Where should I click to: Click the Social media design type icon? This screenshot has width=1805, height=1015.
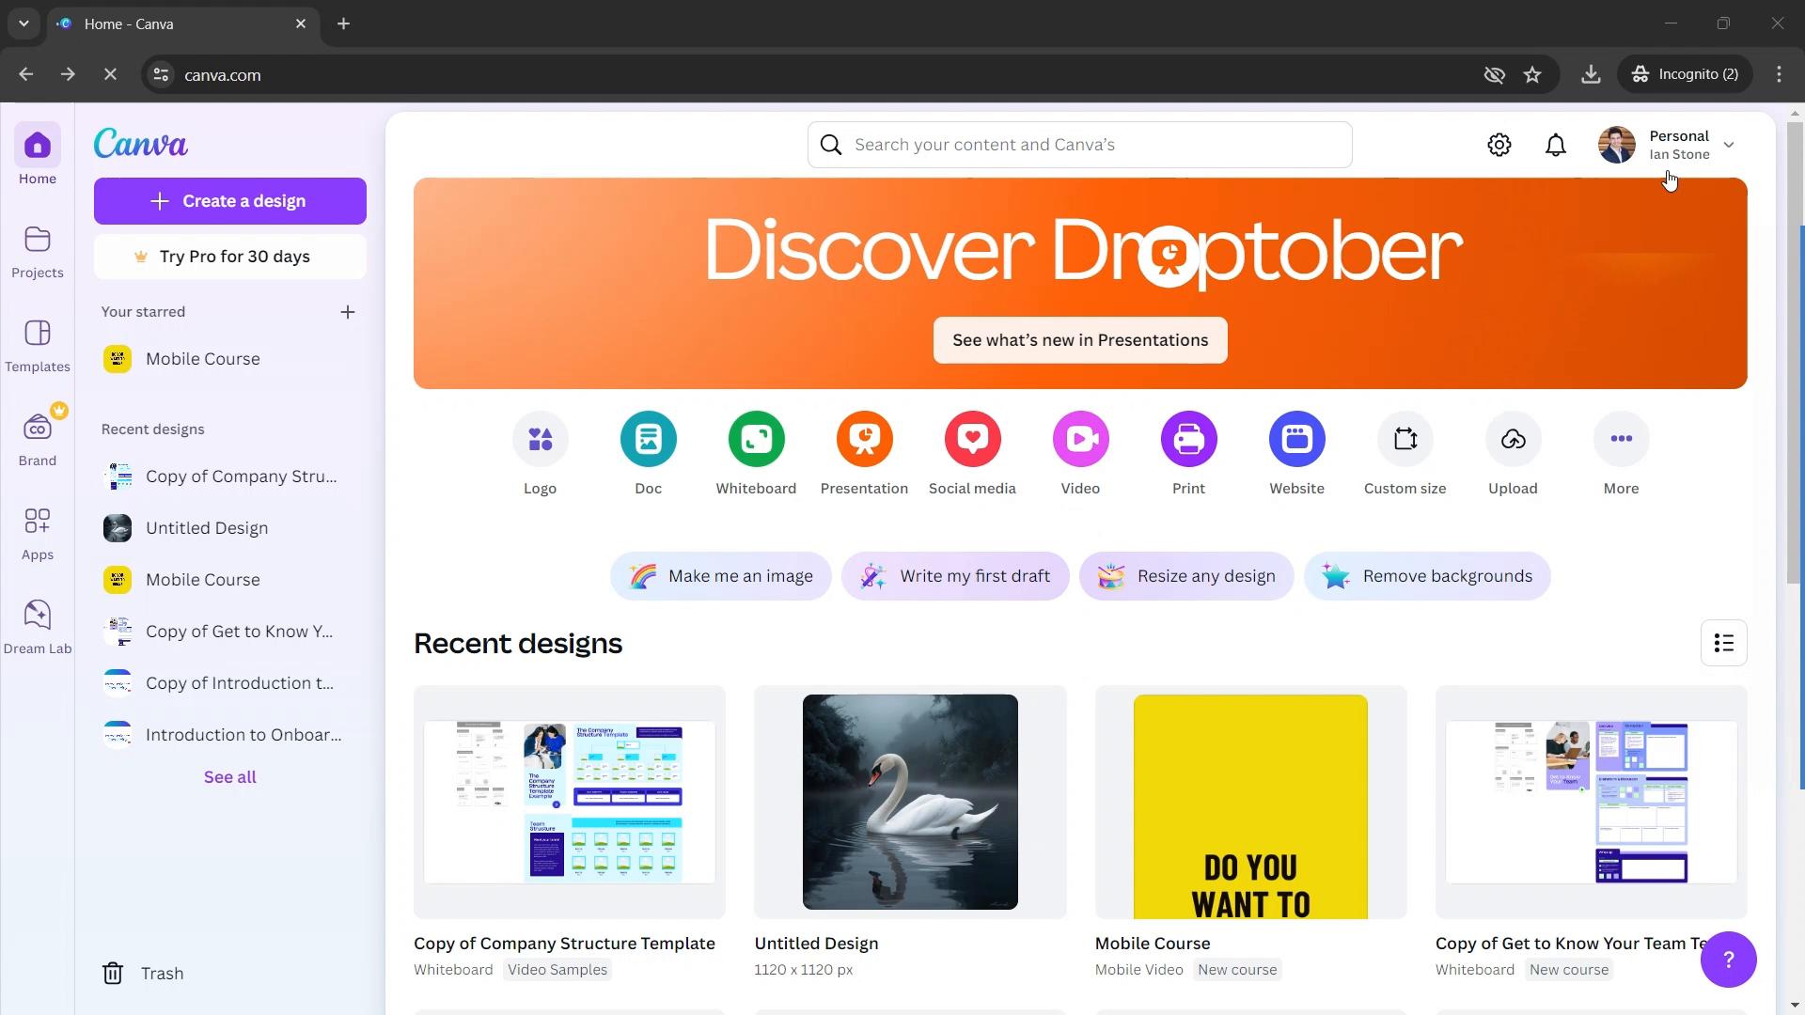click(972, 437)
